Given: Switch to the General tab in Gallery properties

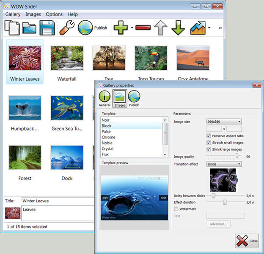Looking at the screenshot, I should [x=104, y=99].
